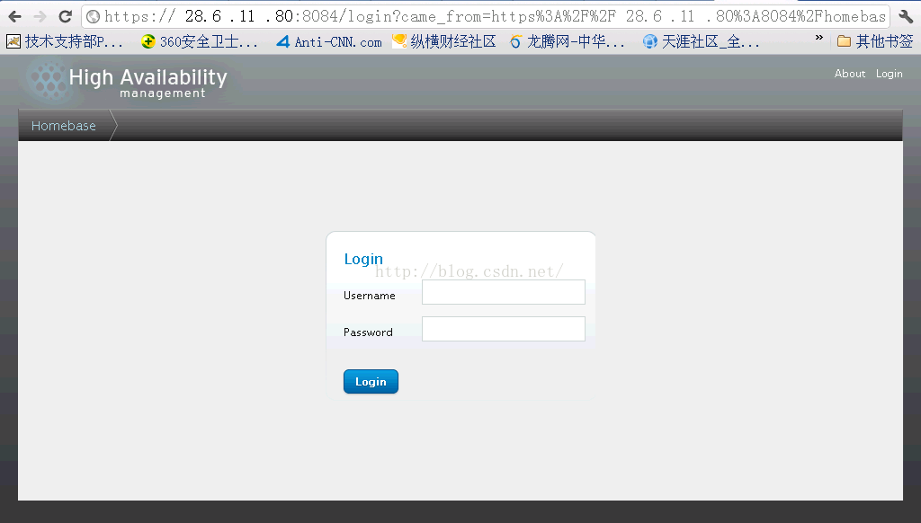Viewport: 921px width, 523px height.
Task: Click the security globe icon in address bar
Action: tap(93, 16)
